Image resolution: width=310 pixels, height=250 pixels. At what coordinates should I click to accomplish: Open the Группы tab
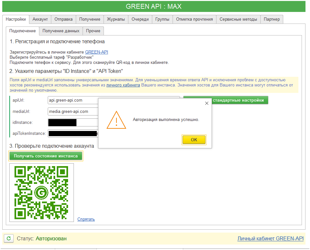tap(162, 19)
